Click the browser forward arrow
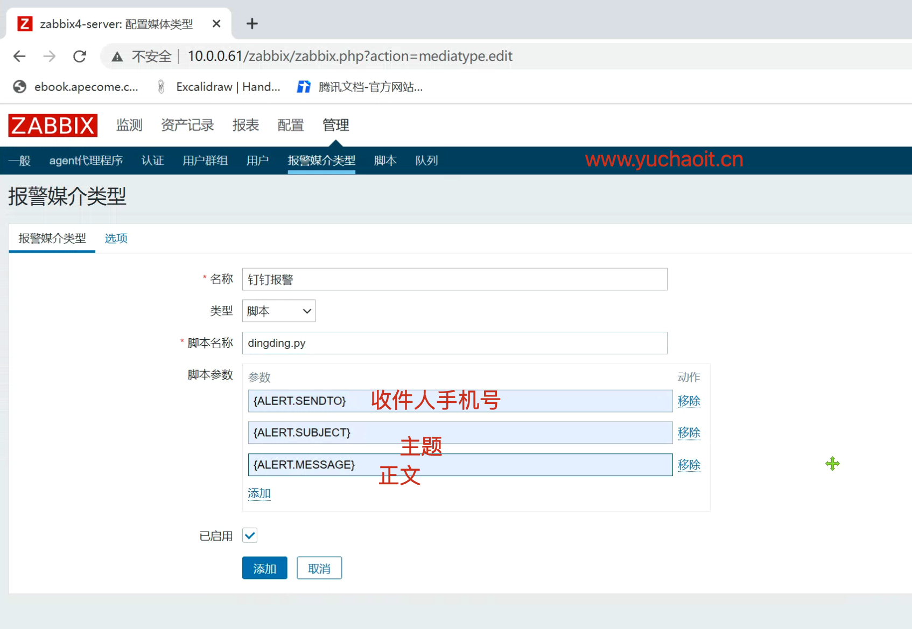Viewport: 912px width, 629px height. (x=50, y=56)
